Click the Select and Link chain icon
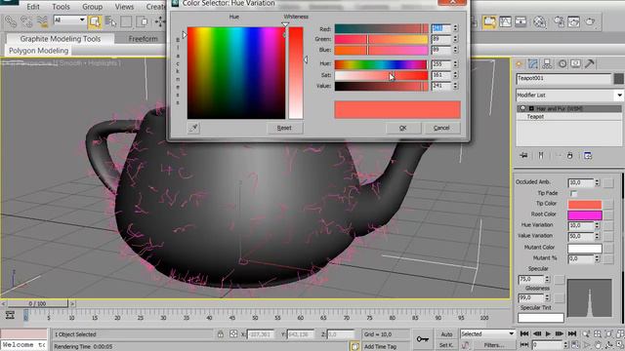 pyautogui.click(x=10, y=21)
